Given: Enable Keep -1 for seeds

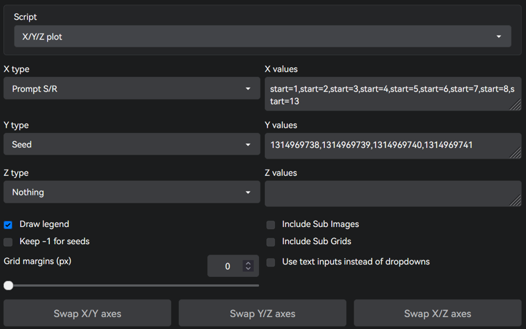Looking at the screenshot, I should click(x=9, y=242).
